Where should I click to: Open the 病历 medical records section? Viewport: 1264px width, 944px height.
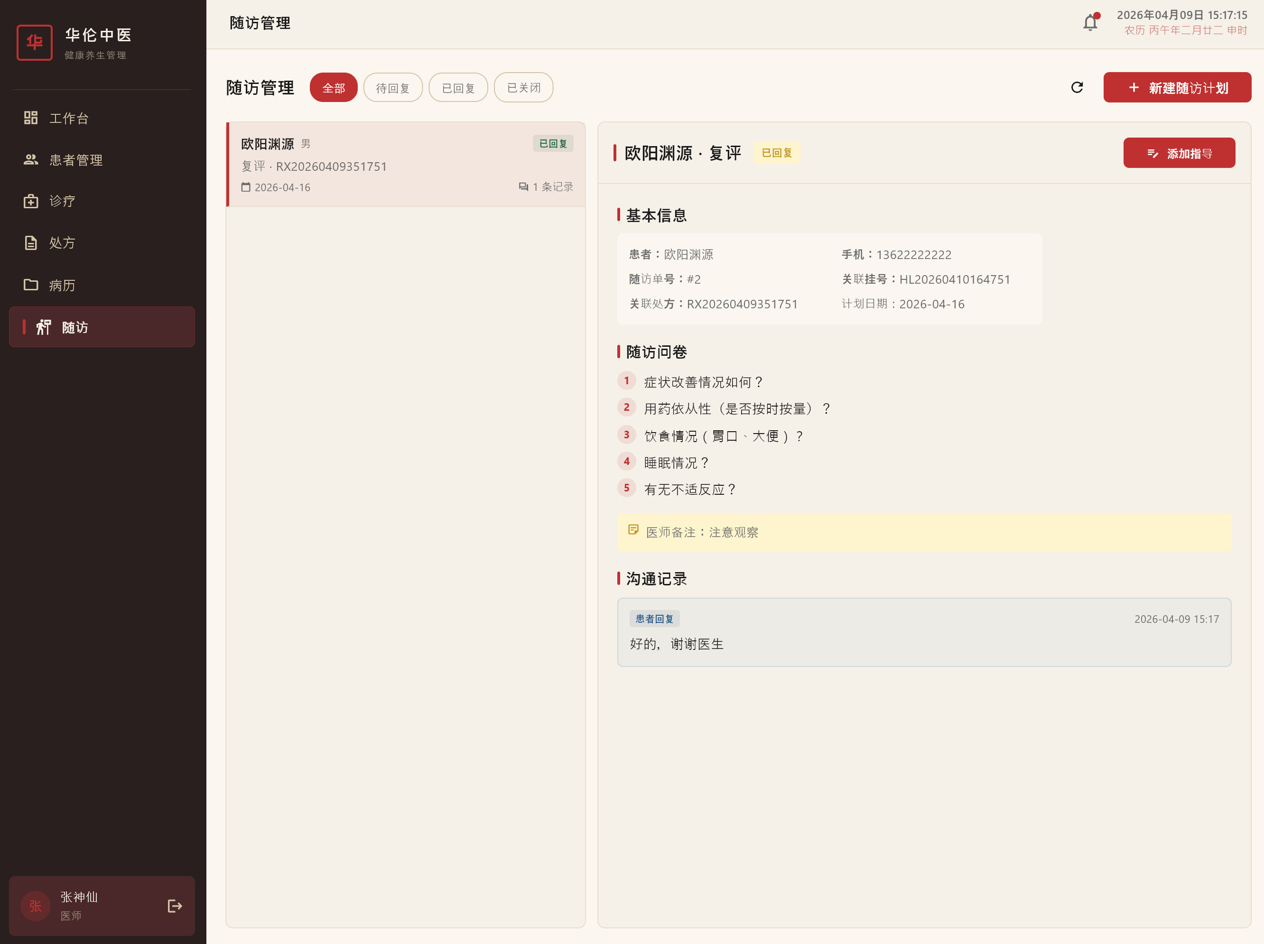pos(62,285)
